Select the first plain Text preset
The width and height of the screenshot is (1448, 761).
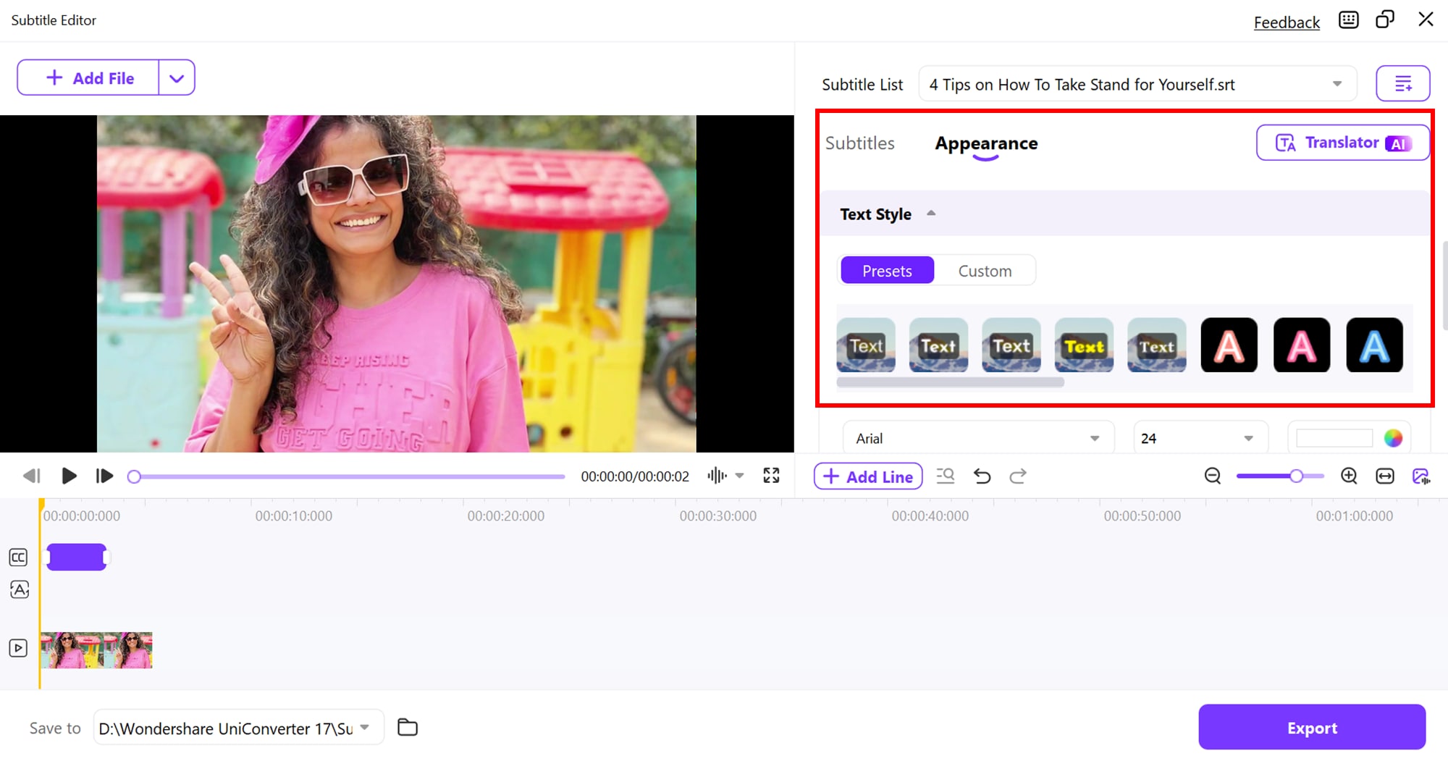point(866,345)
